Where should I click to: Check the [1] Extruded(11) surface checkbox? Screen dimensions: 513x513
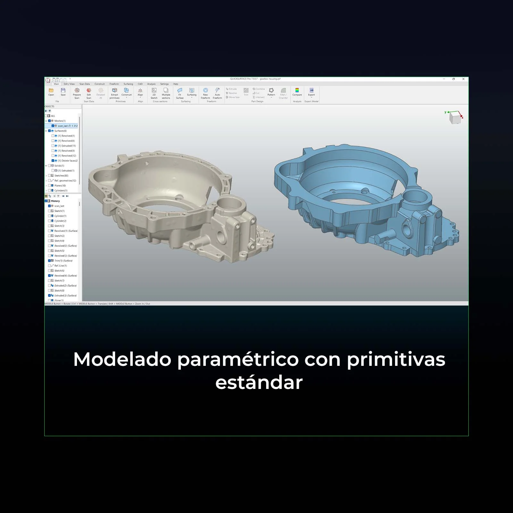pos(53,146)
